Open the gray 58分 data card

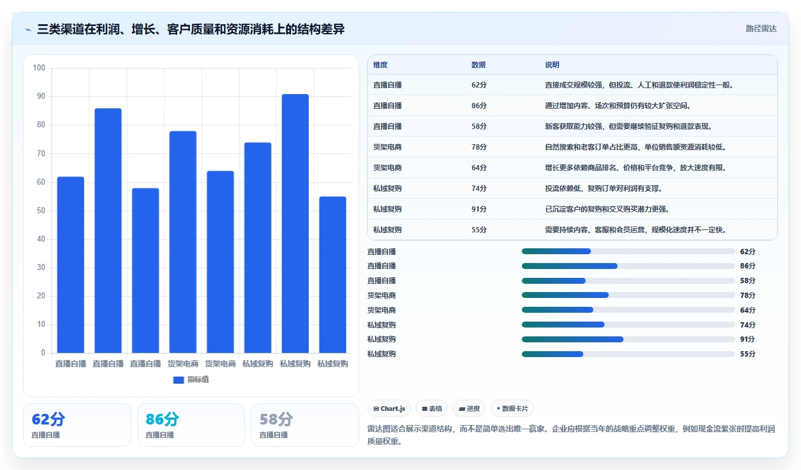coord(305,425)
